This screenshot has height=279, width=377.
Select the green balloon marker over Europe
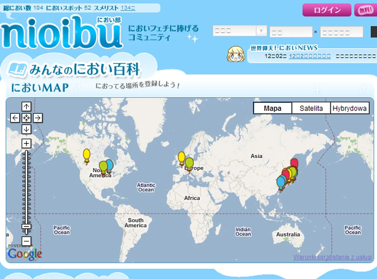click(190, 163)
